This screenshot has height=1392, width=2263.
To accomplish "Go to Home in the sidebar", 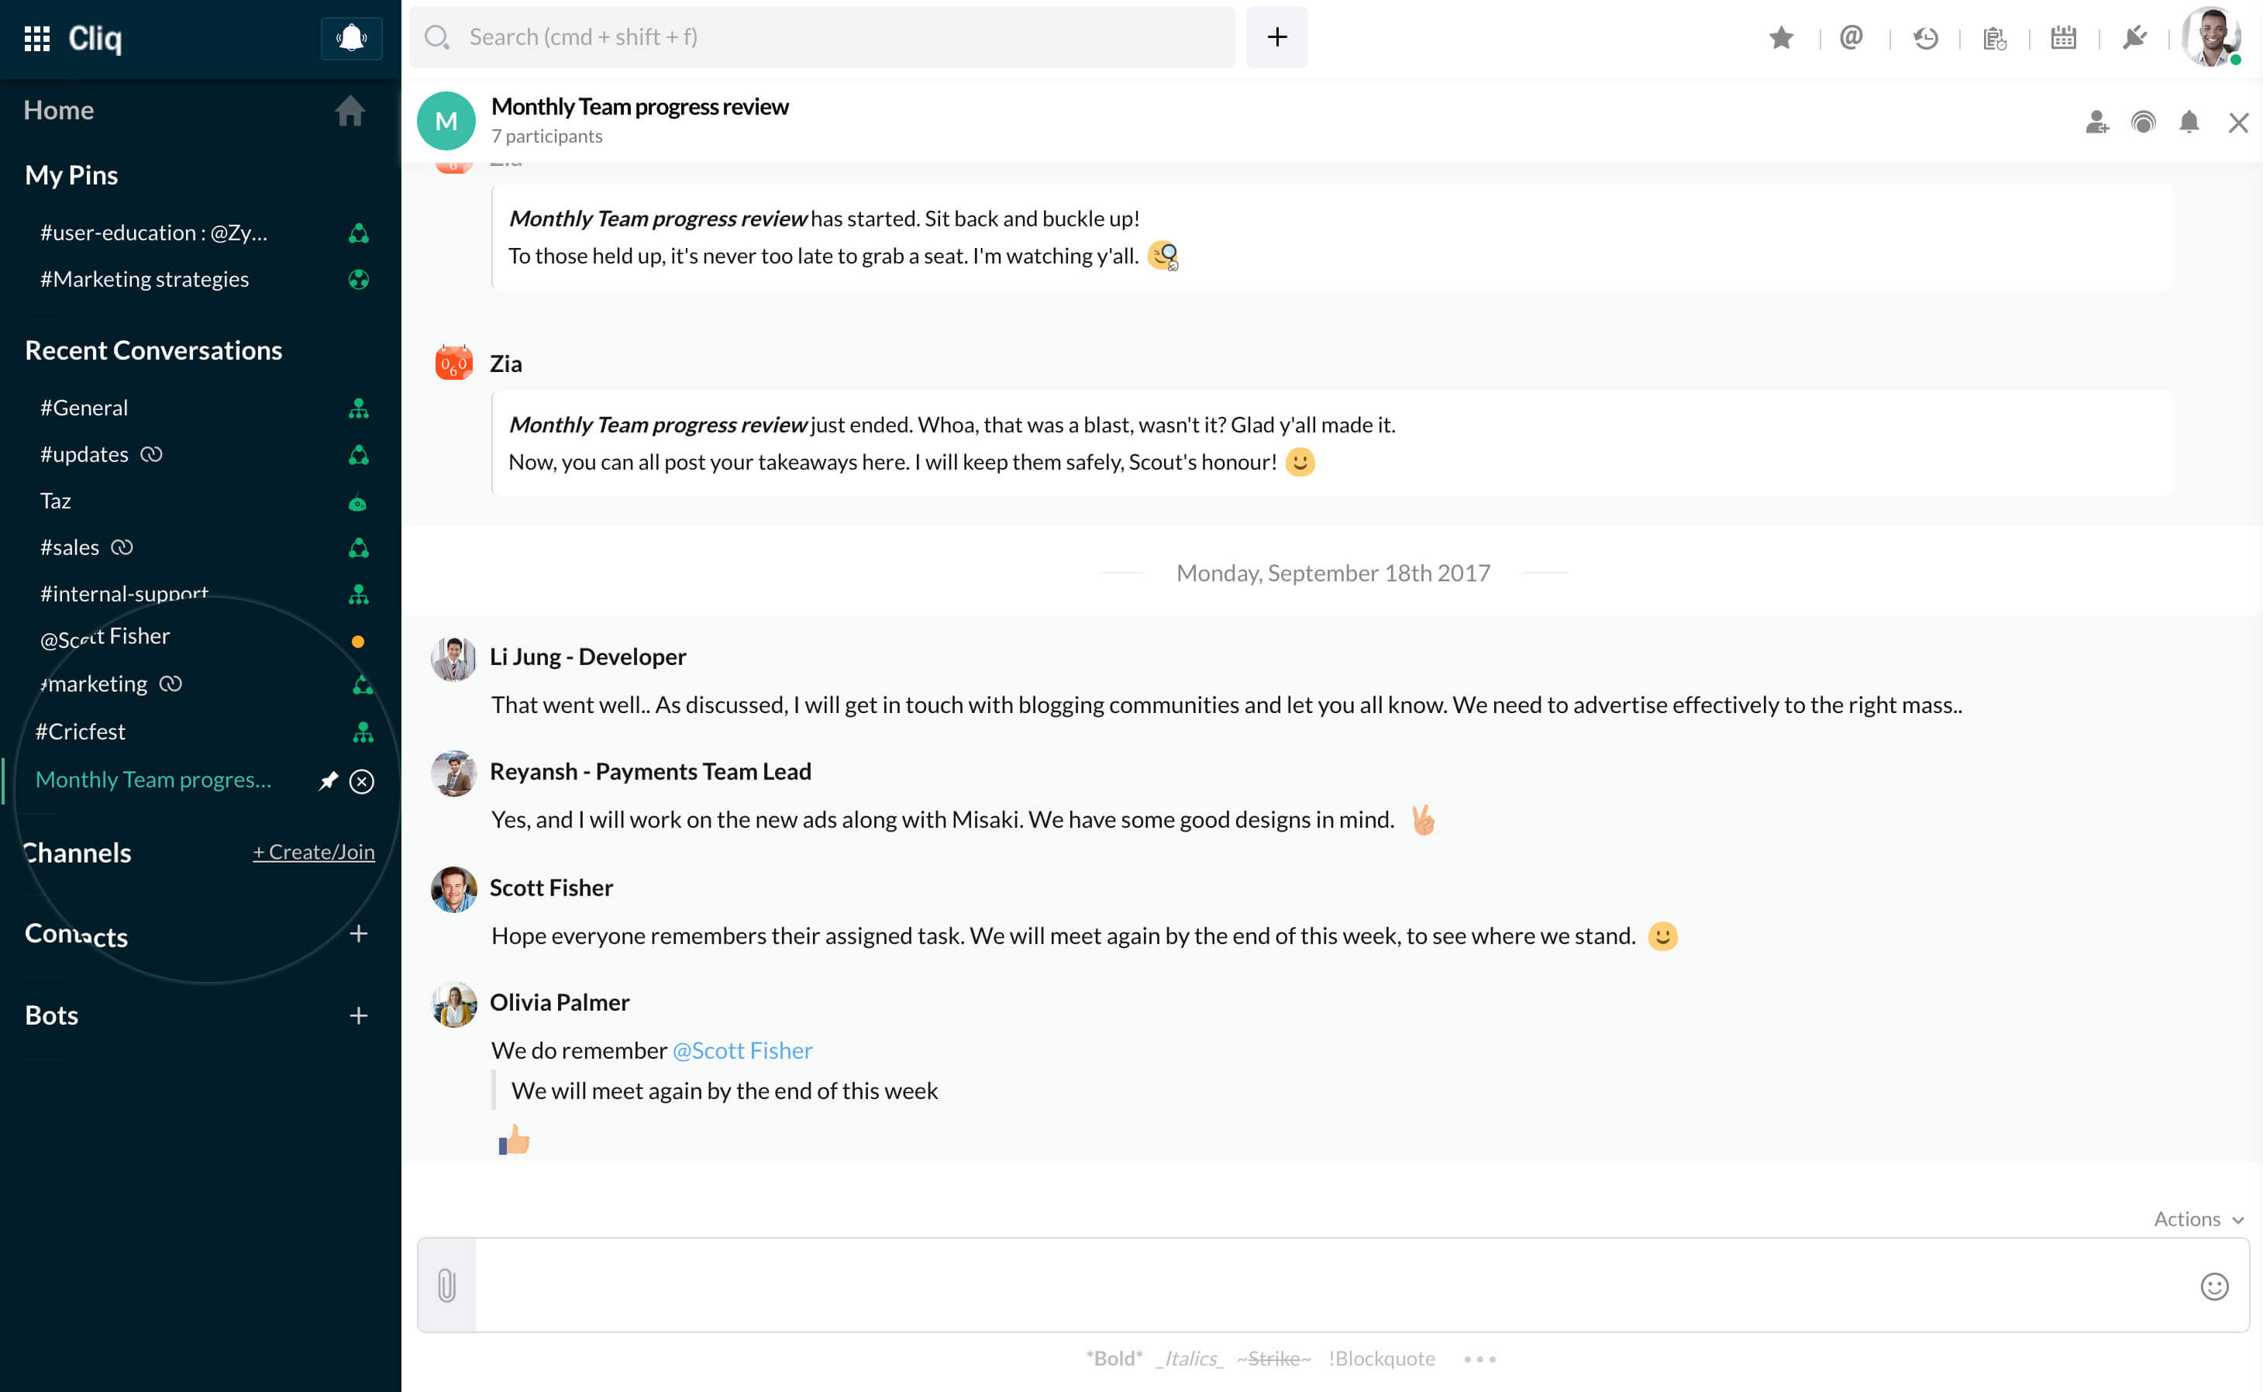I will 58,109.
